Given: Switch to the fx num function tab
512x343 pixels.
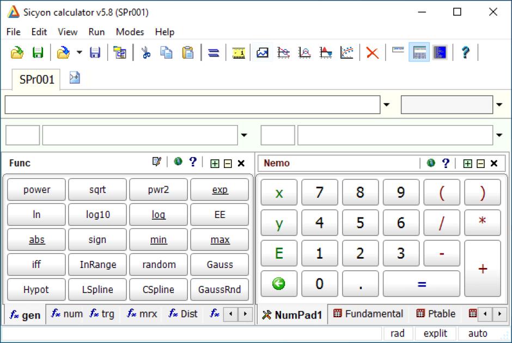Looking at the screenshot, I should pyautogui.click(x=67, y=314).
